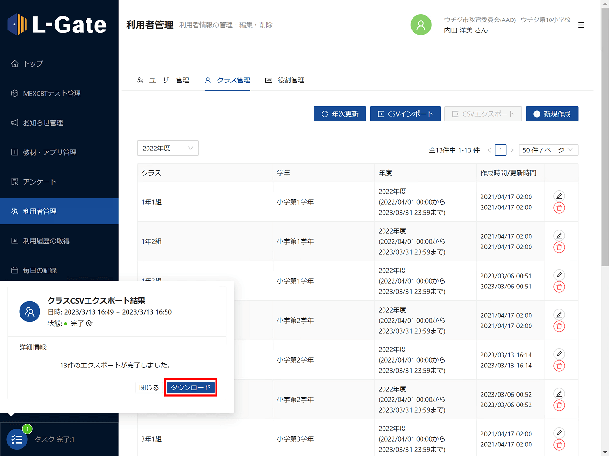Edit the 1年2組 class row
Image resolution: width=609 pixels, height=456 pixels.
[560, 235]
